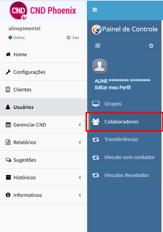Click the user avatar picture
The width and height of the screenshot is (163, 232).
click(x=99, y=66)
